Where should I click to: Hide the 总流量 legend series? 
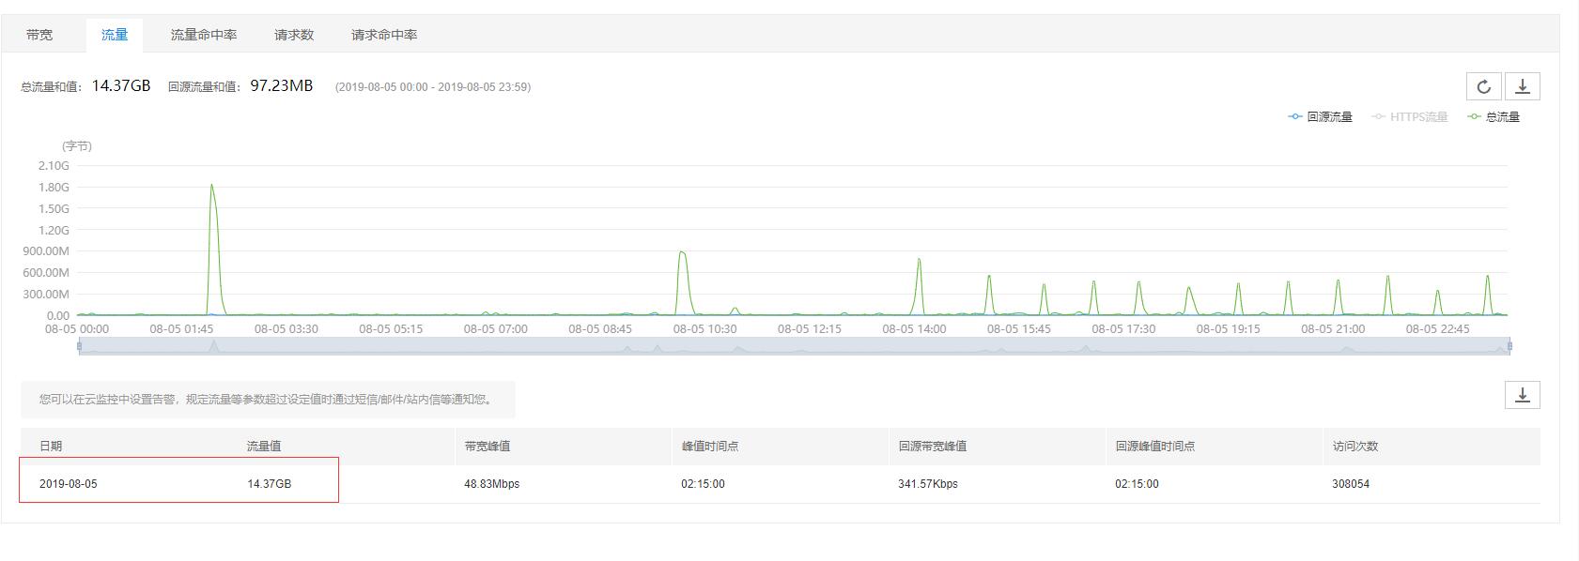pos(1494,117)
